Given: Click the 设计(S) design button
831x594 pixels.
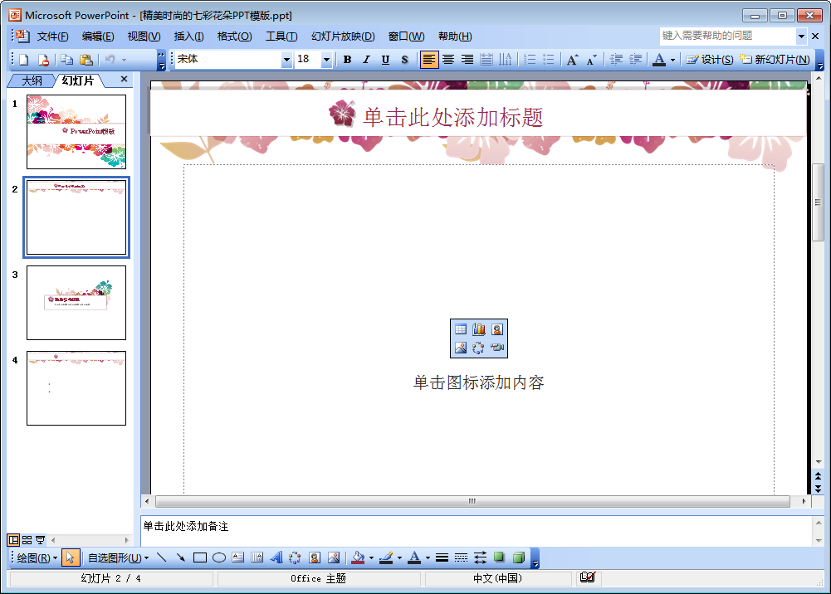Looking at the screenshot, I should (710, 59).
